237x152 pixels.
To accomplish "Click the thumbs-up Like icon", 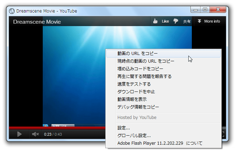I will click(155, 21).
